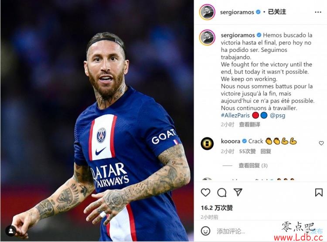
Task: Show tagged people icon on photo
Action: 11,231
